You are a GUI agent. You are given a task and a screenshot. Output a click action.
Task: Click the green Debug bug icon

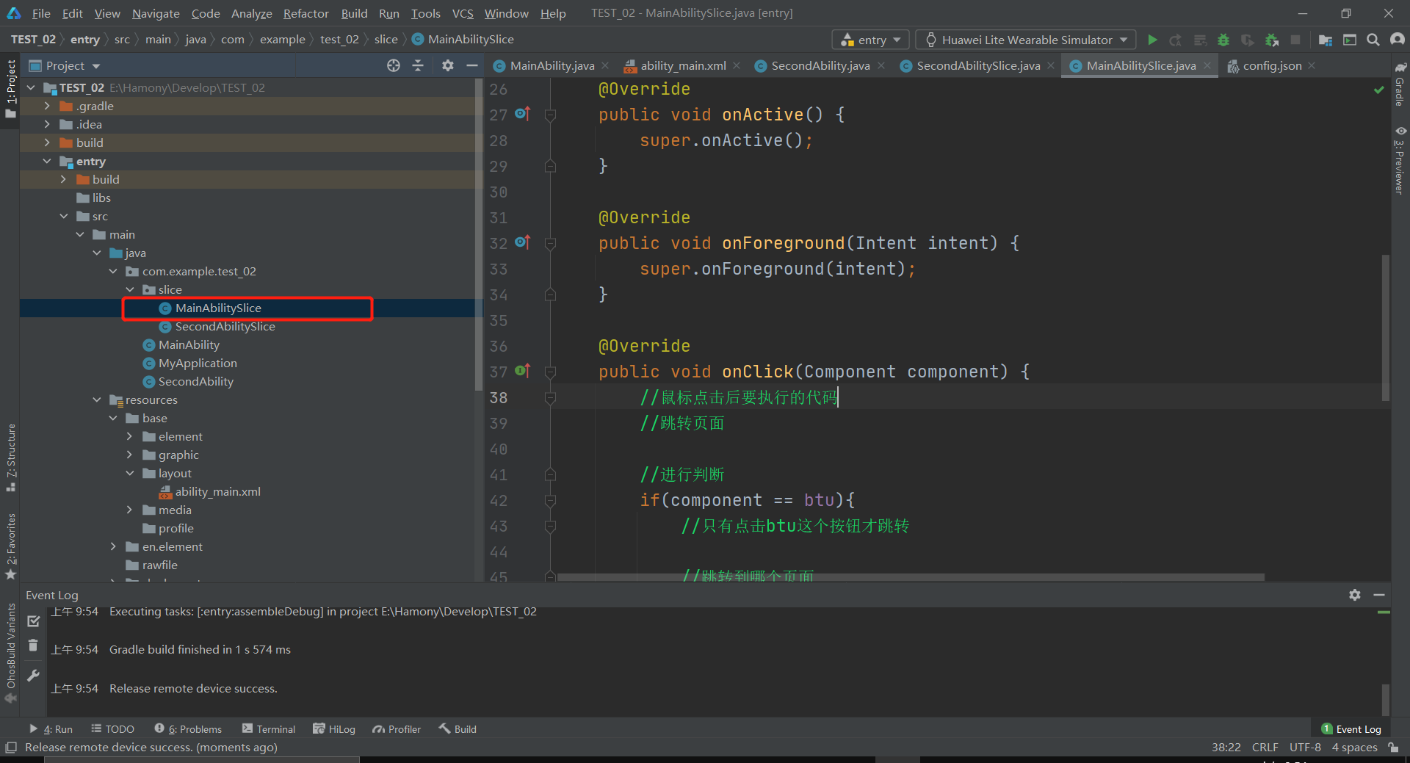click(1223, 40)
